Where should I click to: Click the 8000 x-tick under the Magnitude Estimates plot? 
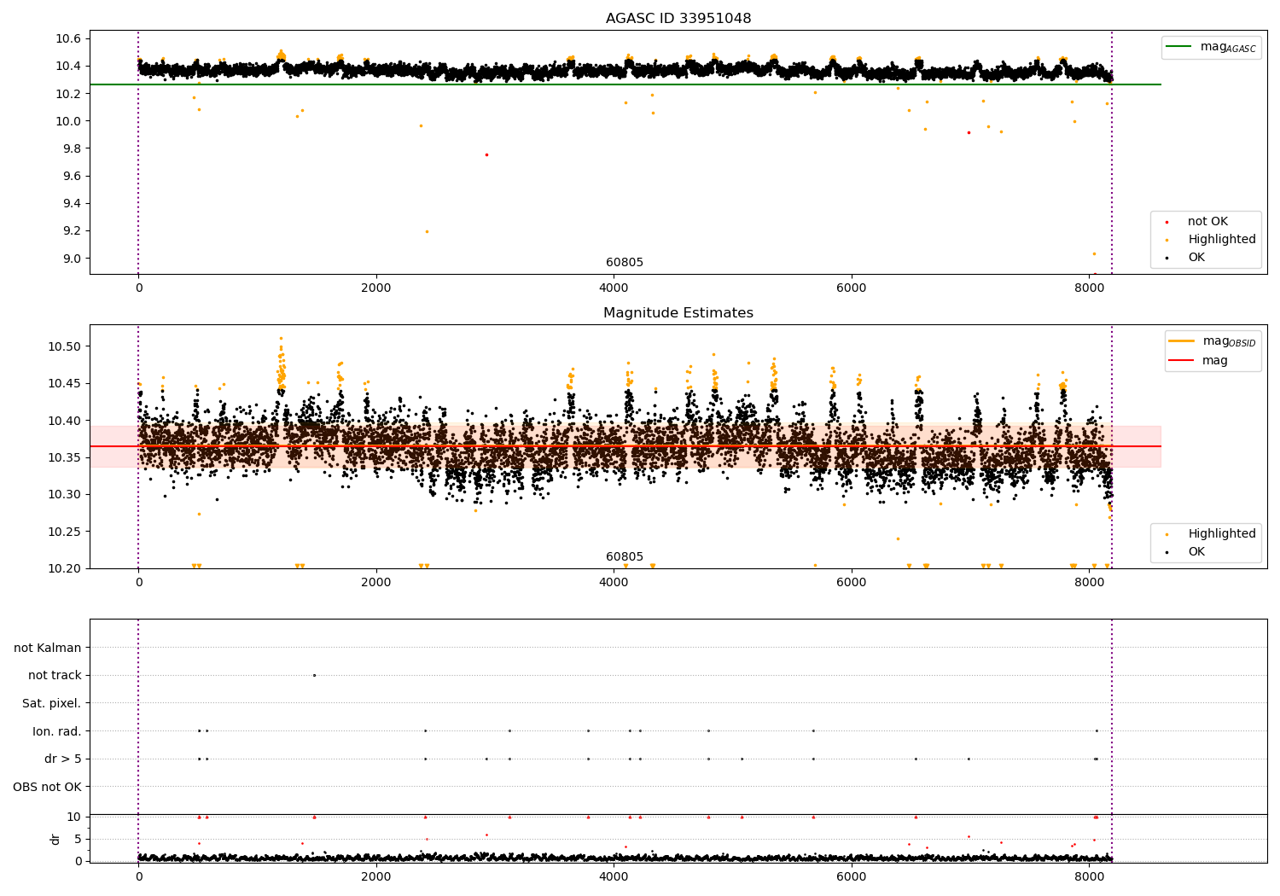(1089, 582)
